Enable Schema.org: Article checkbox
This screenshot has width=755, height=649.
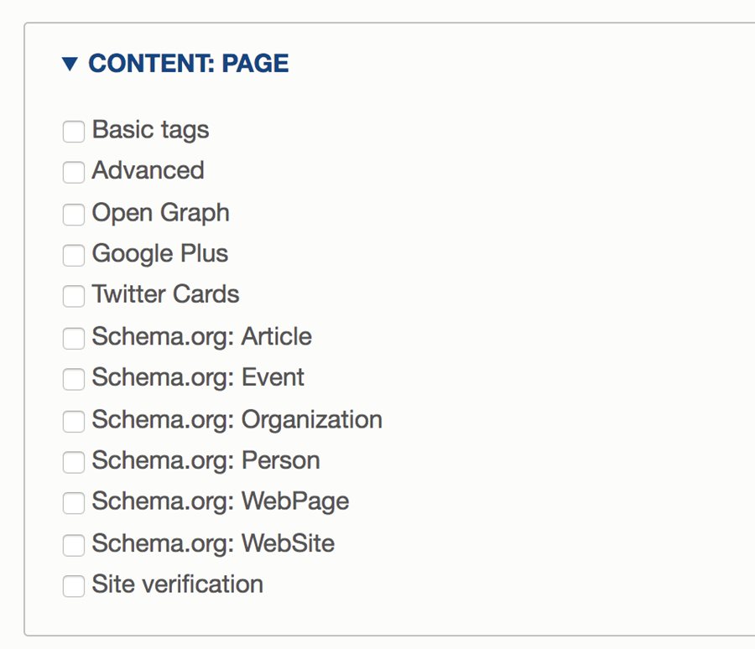[x=74, y=338]
